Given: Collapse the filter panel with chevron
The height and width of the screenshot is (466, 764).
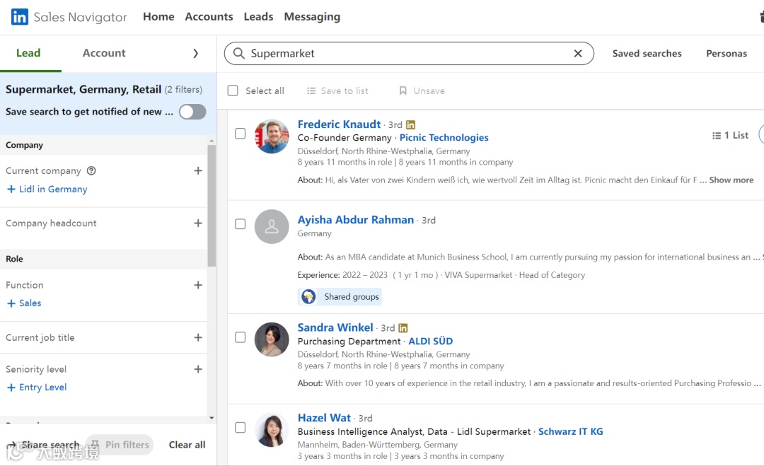Looking at the screenshot, I should [195, 53].
